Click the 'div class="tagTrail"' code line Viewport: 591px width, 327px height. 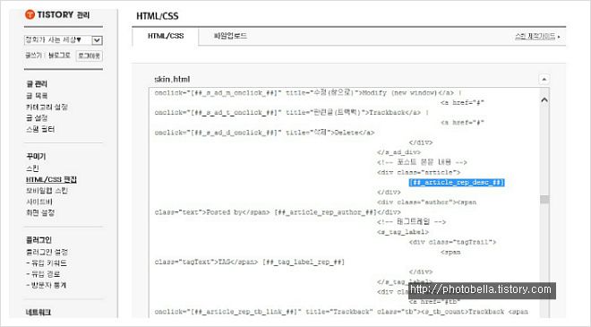[452, 242]
